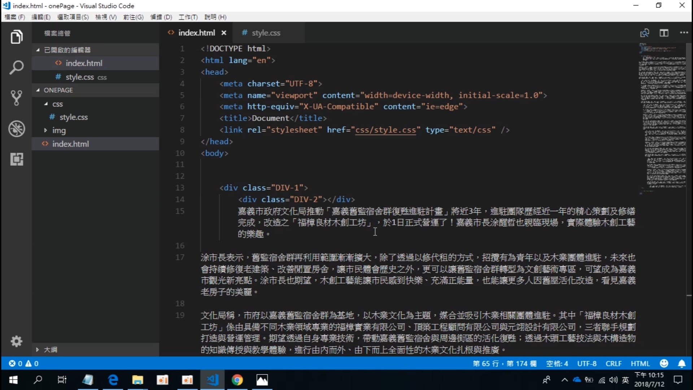Open the Search view in activity bar

pyautogui.click(x=16, y=68)
